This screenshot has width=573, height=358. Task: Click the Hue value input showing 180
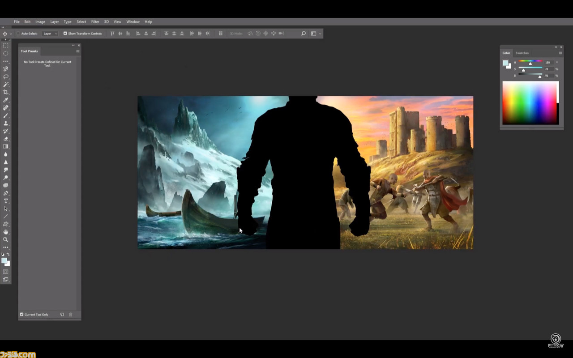[x=548, y=62]
